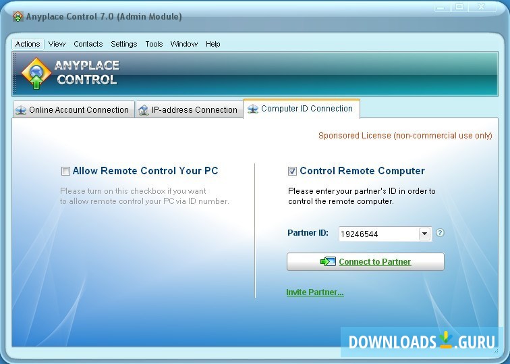Enable Allow Remote Control Your PC checkbox
The height and width of the screenshot is (364, 510).
tap(65, 171)
